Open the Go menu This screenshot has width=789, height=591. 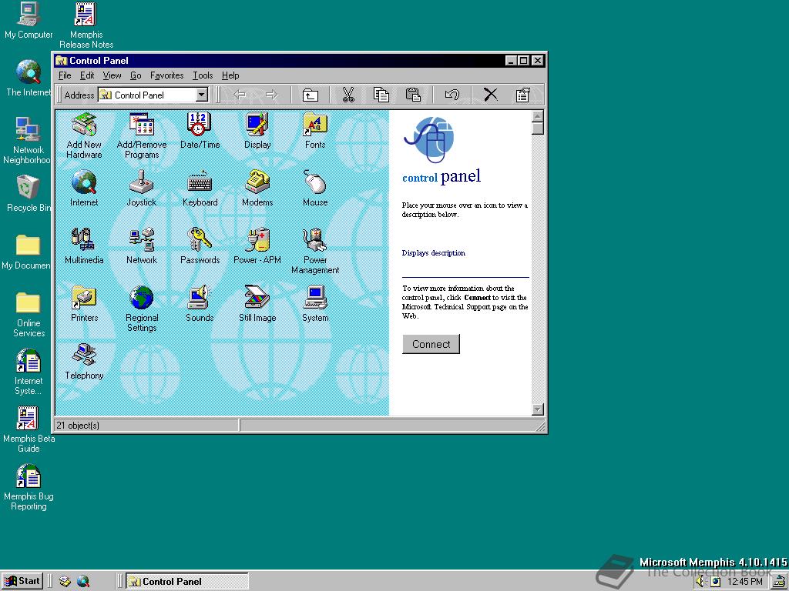[x=136, y=75]
